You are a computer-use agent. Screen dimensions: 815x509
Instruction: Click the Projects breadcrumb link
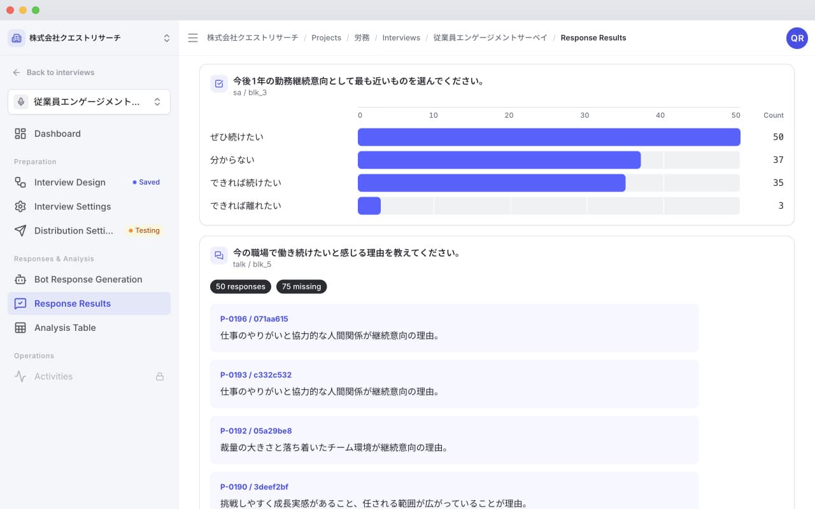pyautogui.click(x=326, y=38)
